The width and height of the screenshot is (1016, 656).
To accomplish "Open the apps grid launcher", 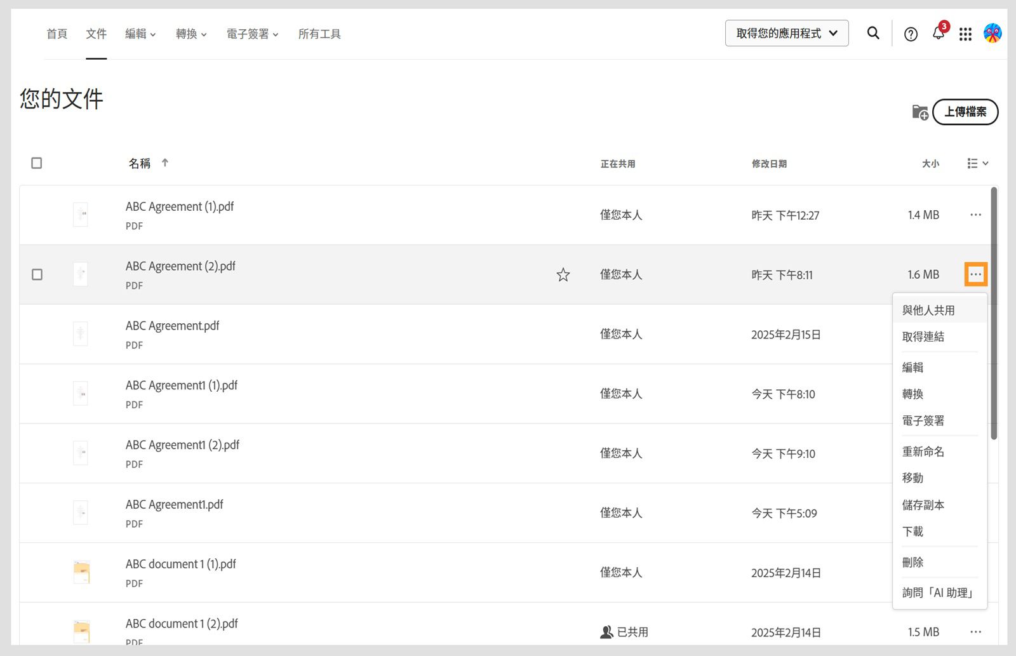I will click(x=965, y=34).
